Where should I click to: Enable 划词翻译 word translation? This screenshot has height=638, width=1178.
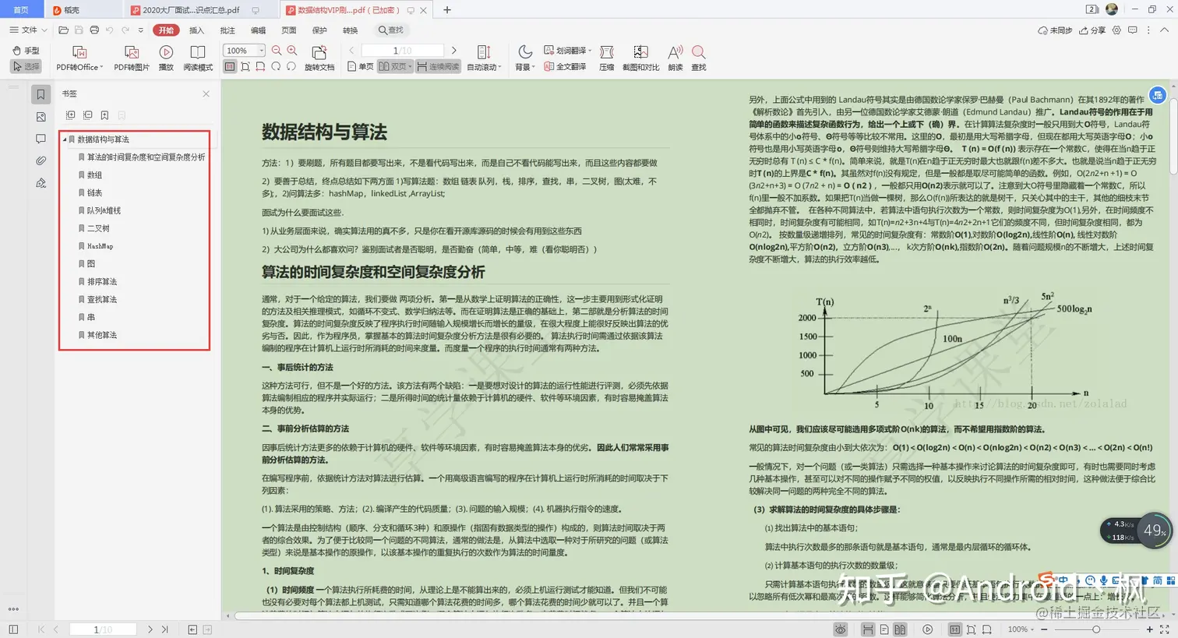point(567,51)
